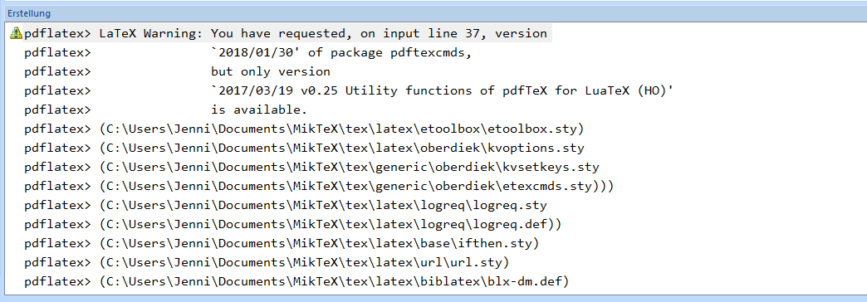Image resolution: width=867 pixels, height=302 pixels.
Task: Select the LaTeX Warning output line
Action: point(281,34)
